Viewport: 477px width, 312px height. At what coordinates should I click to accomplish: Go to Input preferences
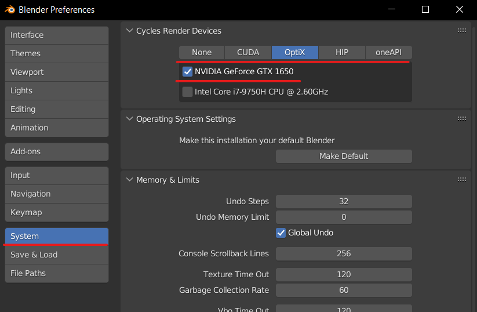pos(57,175)
